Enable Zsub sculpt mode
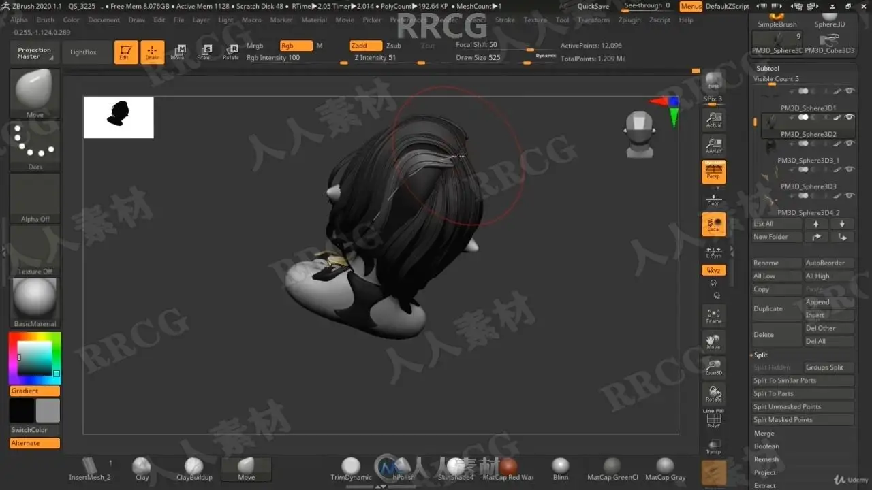872x490 pixels. (394, 46)
